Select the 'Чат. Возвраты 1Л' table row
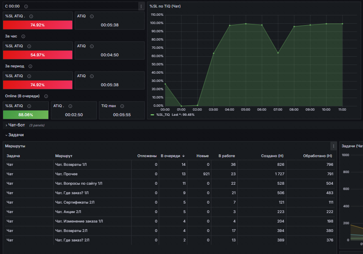This screenshot has width=363, height=254. (x=170, y=165)
